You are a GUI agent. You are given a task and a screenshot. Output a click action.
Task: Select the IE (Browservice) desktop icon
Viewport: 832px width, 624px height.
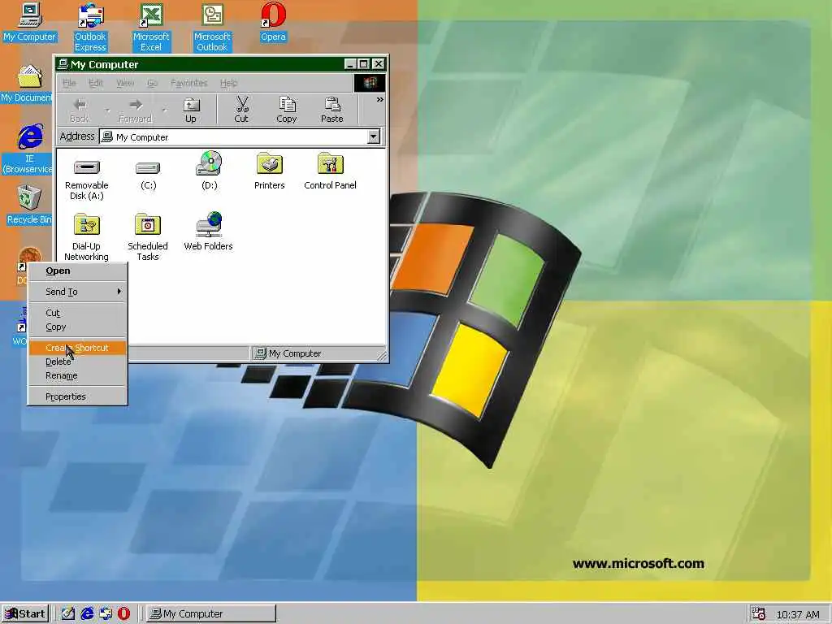[x=29, y=149]
